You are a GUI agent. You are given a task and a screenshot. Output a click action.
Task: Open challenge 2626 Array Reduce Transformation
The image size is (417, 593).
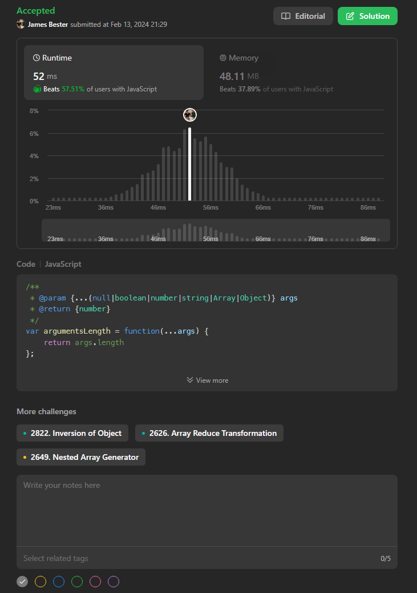(x=209, y=433)
